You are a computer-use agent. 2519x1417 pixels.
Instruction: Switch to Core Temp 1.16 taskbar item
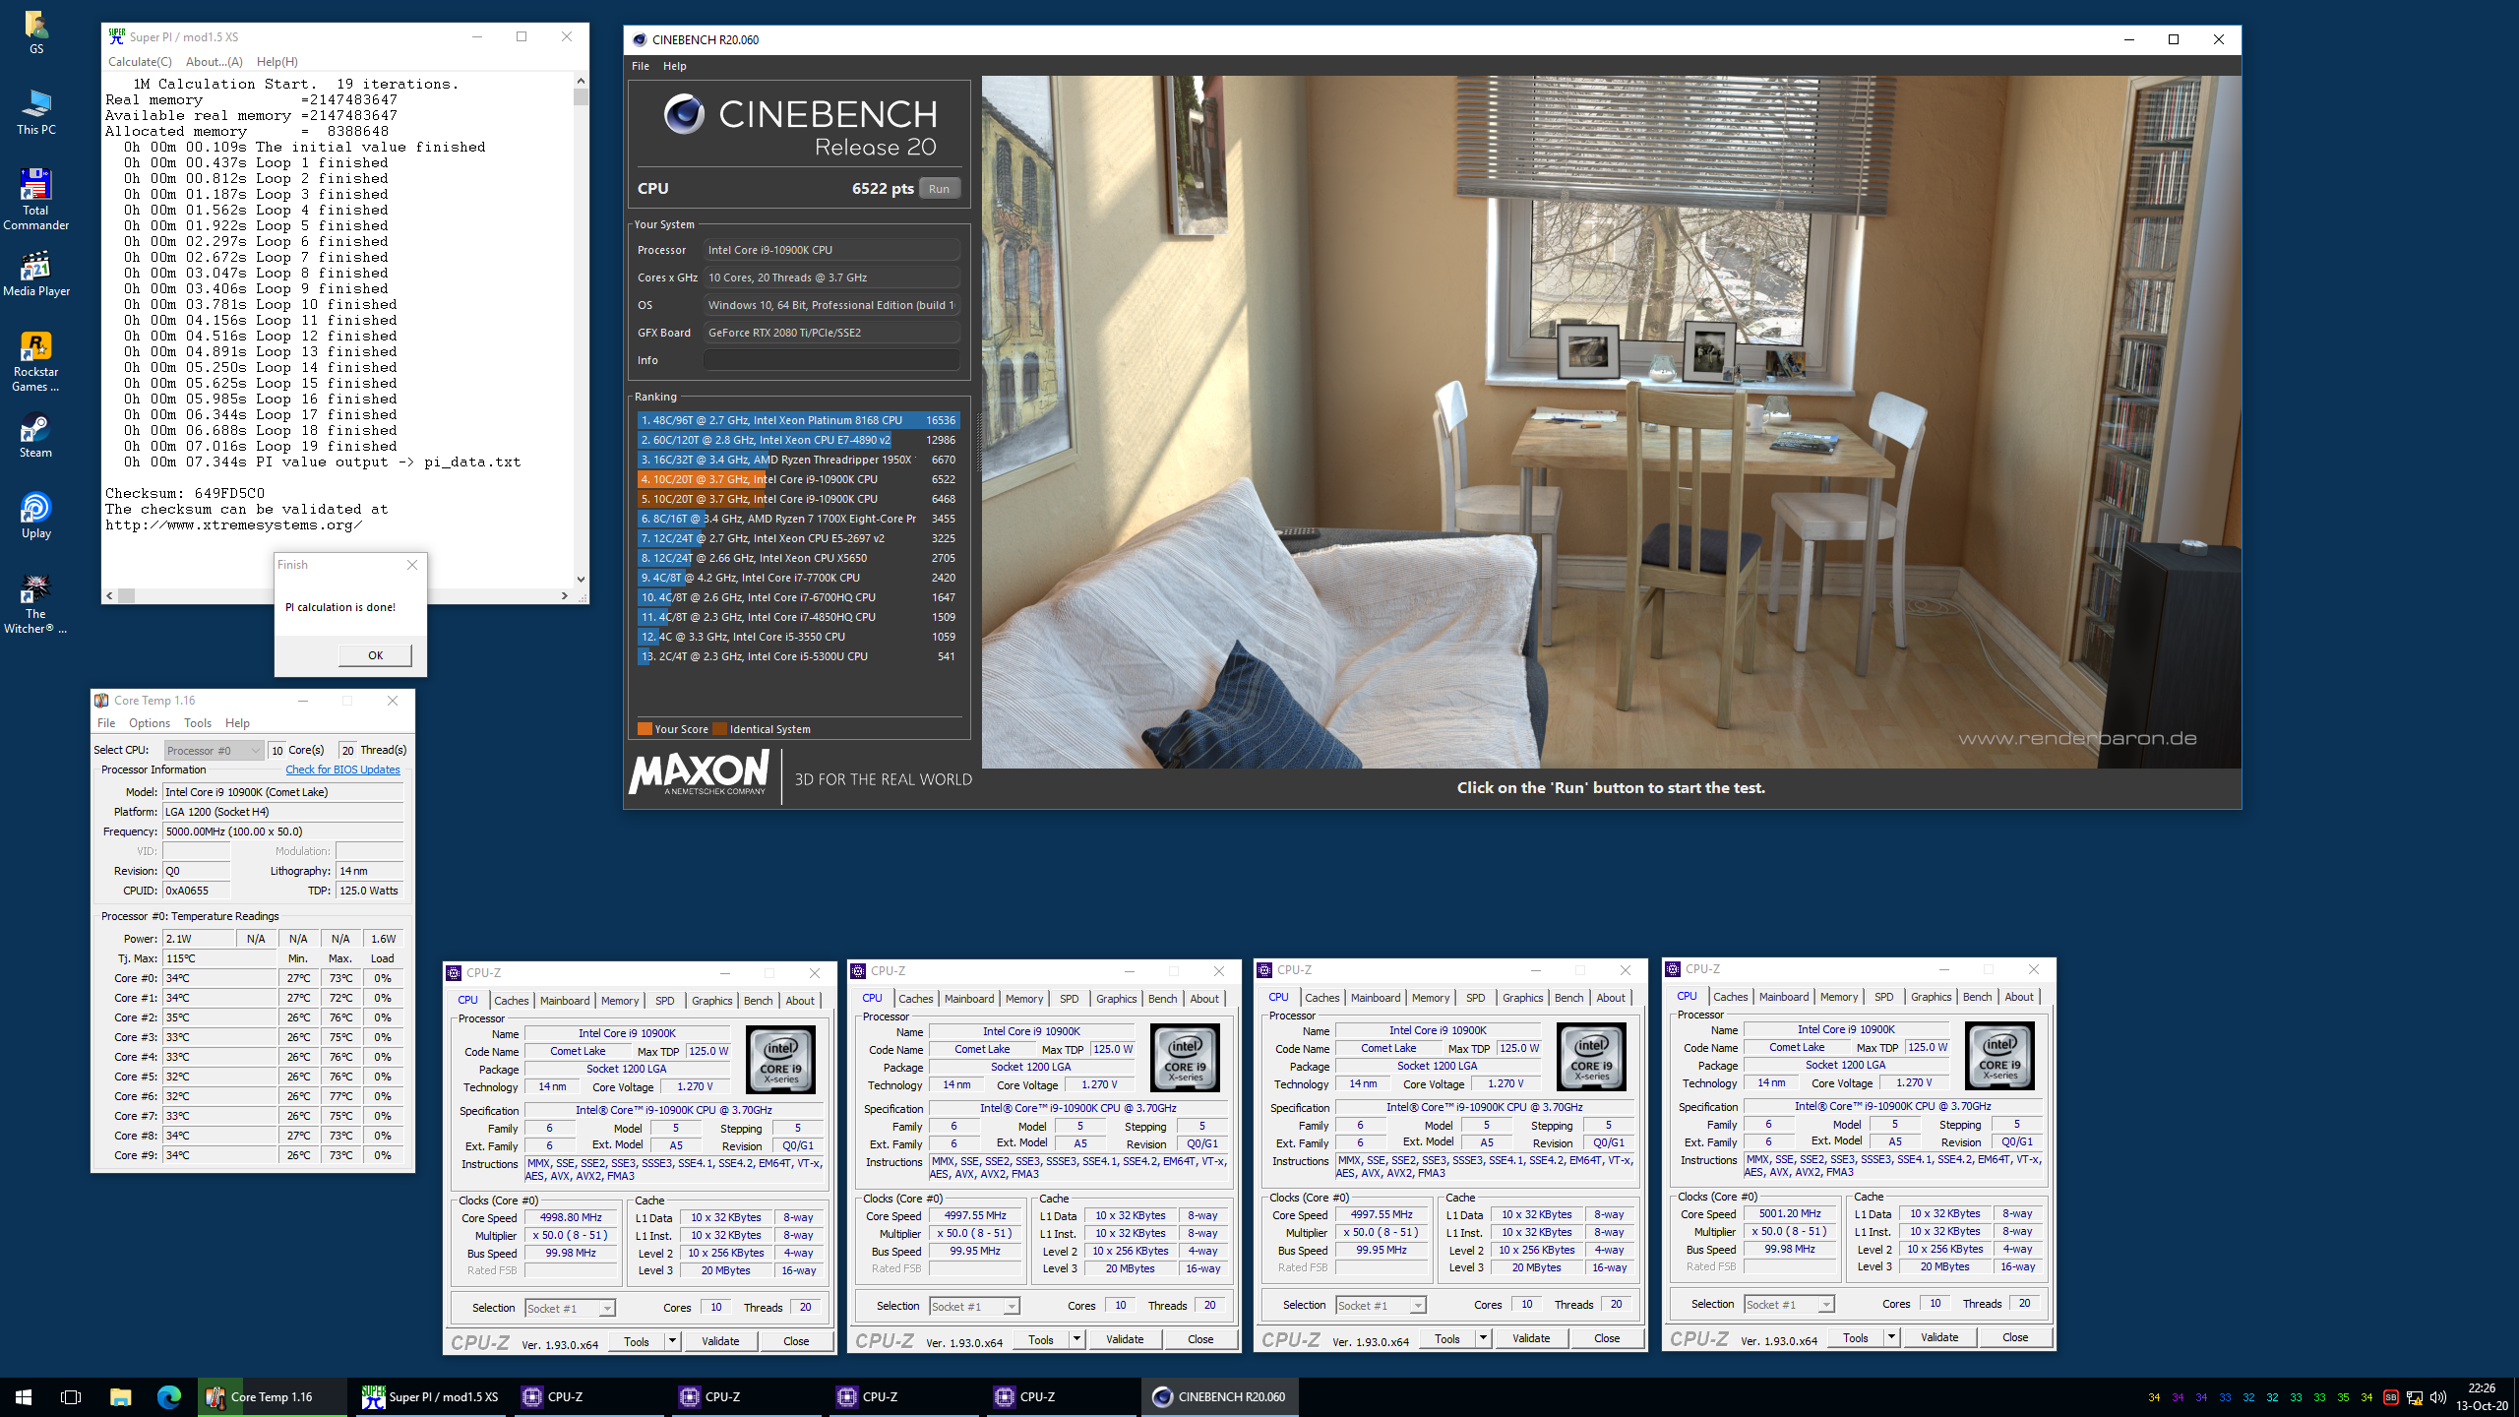pos(271,1397)
